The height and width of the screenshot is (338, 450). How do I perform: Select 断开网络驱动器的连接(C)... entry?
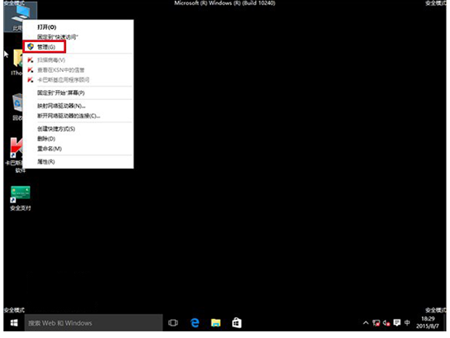[78, 116]
